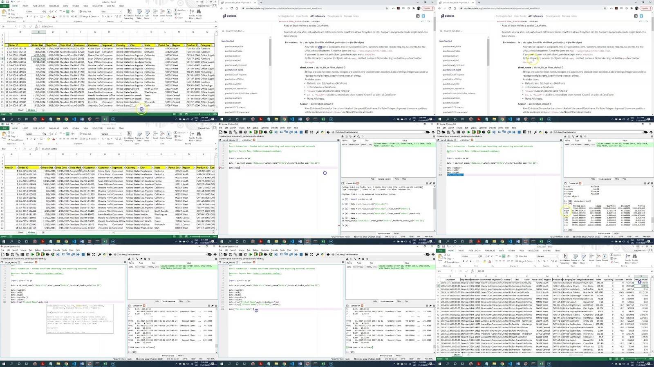
Task: Click the blue Stop debugging square in the data.head Spyder window
Action: (301, 132)
